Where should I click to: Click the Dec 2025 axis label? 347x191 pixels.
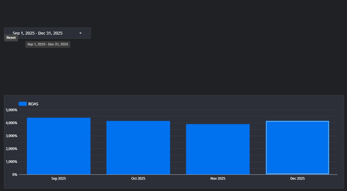coord(297,178)
